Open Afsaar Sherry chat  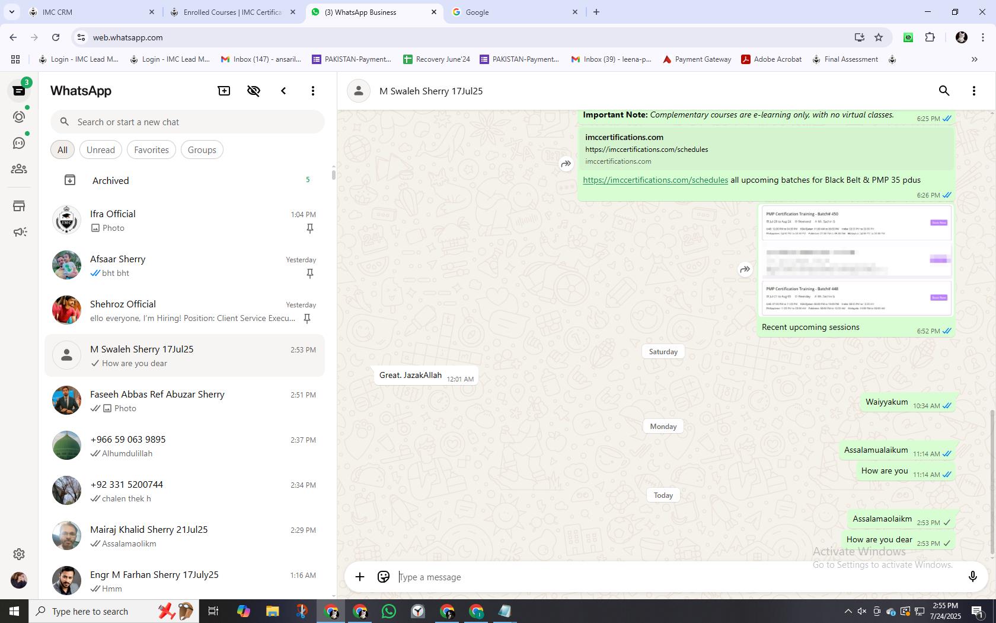coord(185,265)
